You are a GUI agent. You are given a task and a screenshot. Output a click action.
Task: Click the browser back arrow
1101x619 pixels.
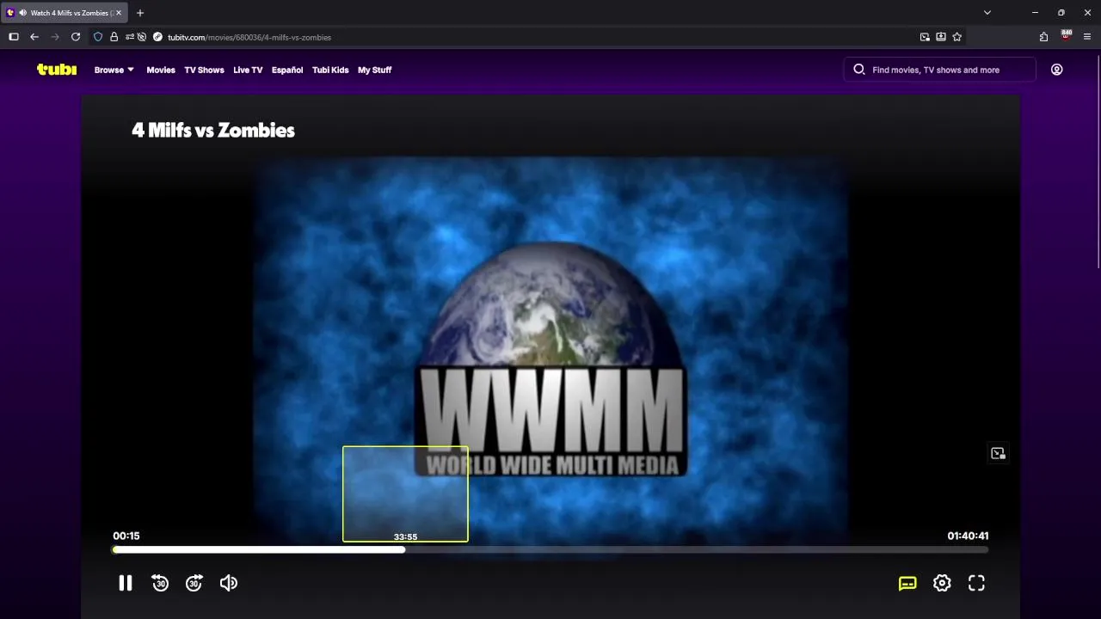coord(34,37)
